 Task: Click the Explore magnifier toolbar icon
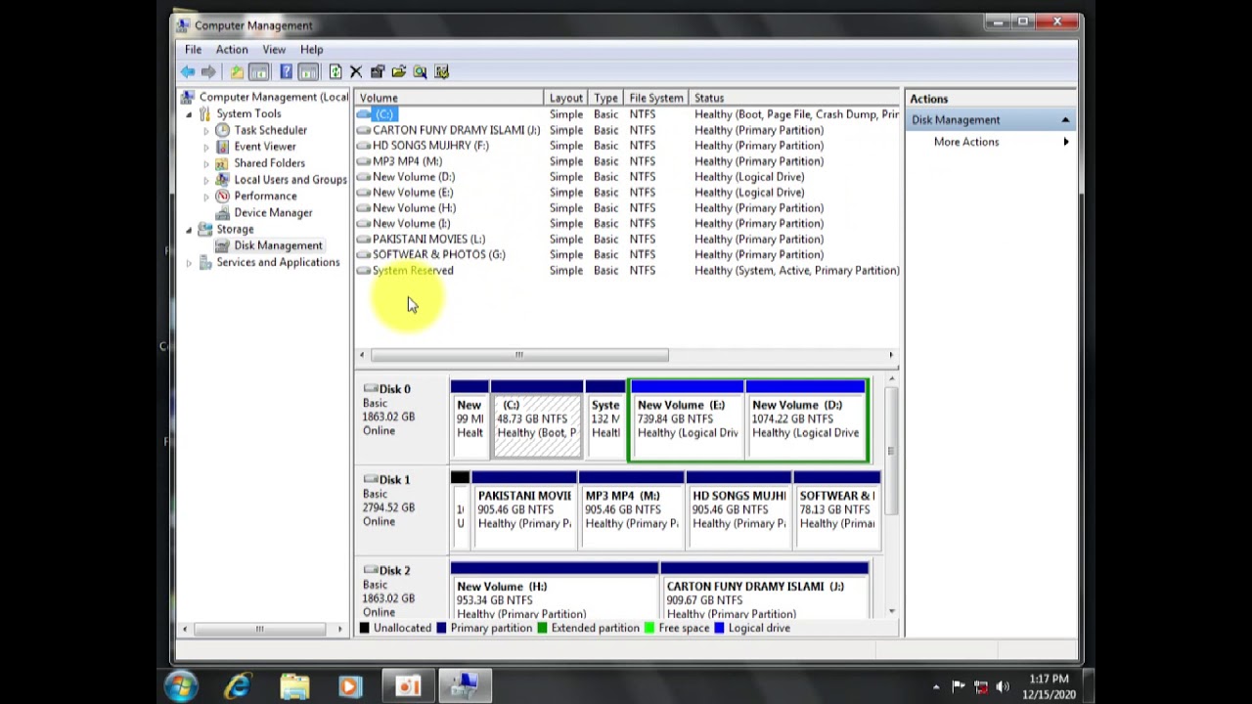pos(421,71)
